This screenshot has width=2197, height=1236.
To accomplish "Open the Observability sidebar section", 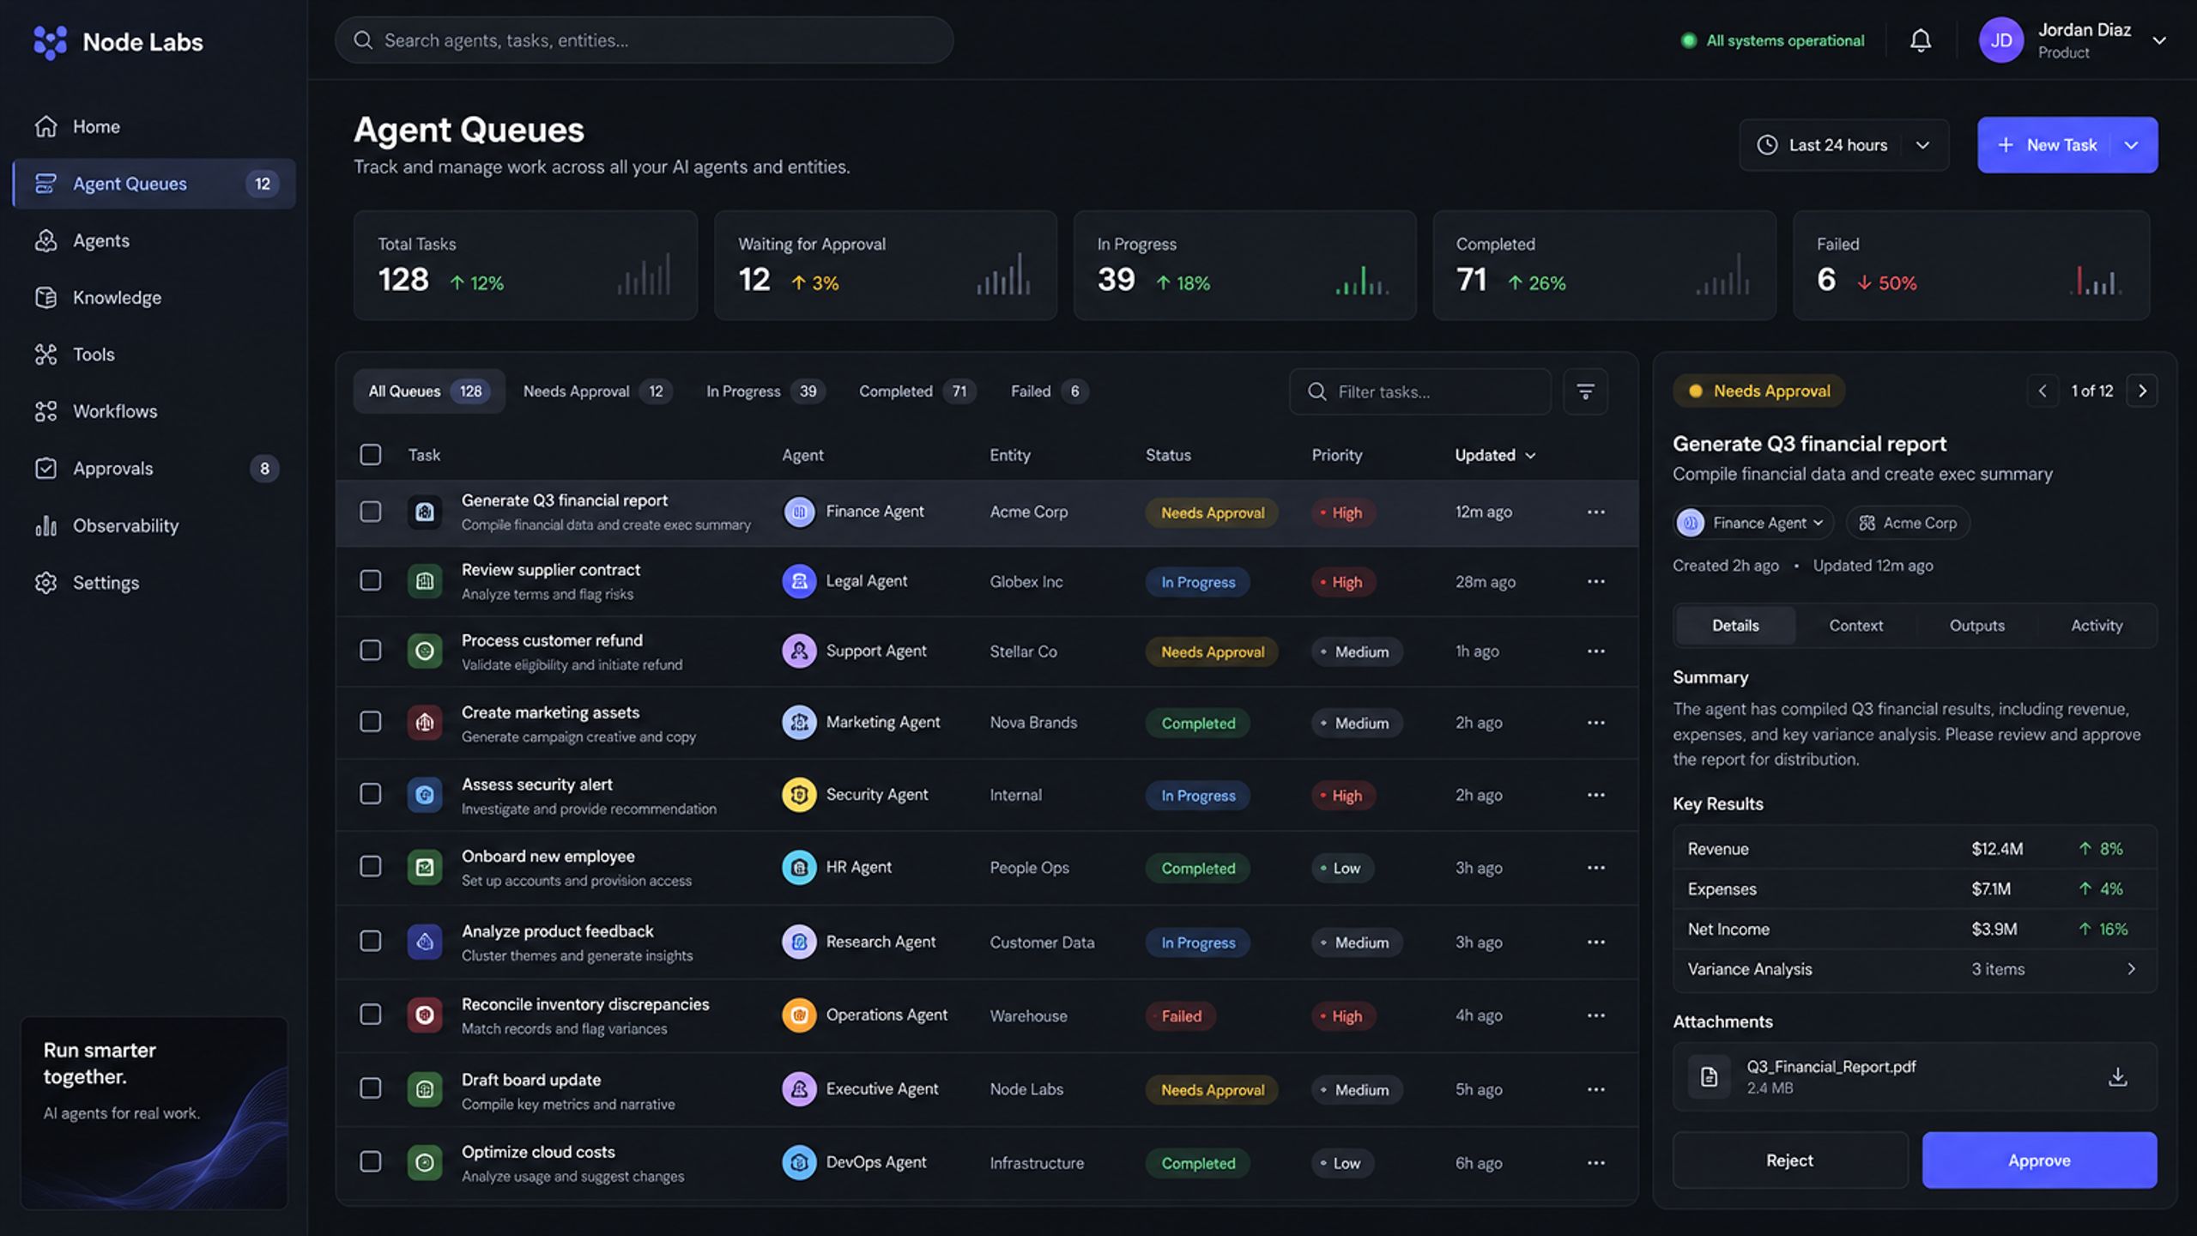I will click(154, 525).
